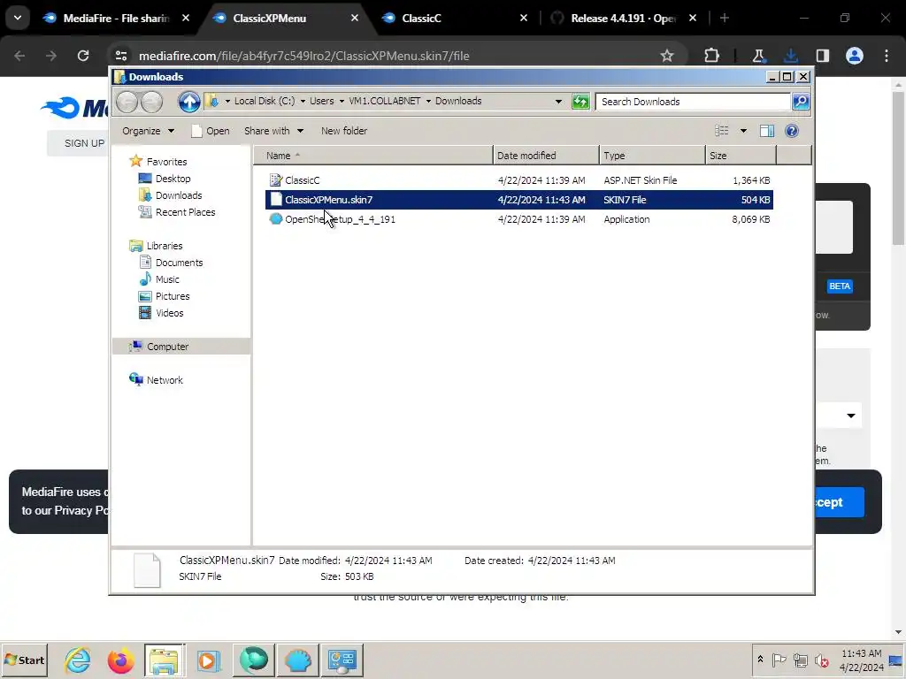The height and width of the screenshot is (679, 906).
Task: Expand address bar history dropdown
Action: pos(558,102)
